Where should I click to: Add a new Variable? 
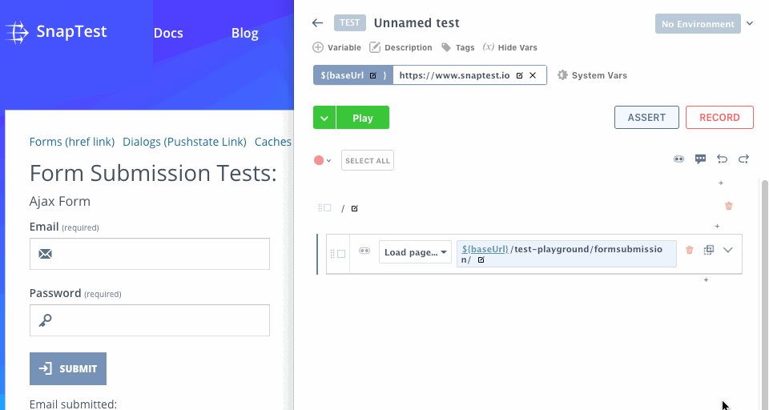pyautogui.click(x=336, y=47)
